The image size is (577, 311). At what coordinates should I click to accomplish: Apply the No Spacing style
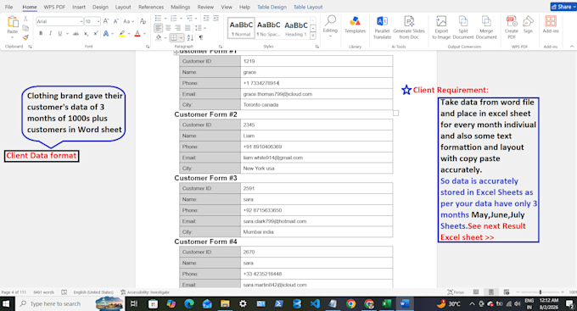click(x=268, y=28)
